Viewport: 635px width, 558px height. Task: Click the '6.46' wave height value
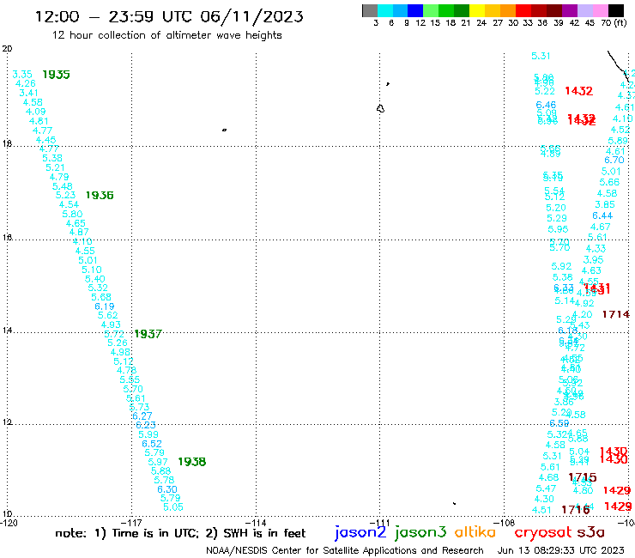546,106
